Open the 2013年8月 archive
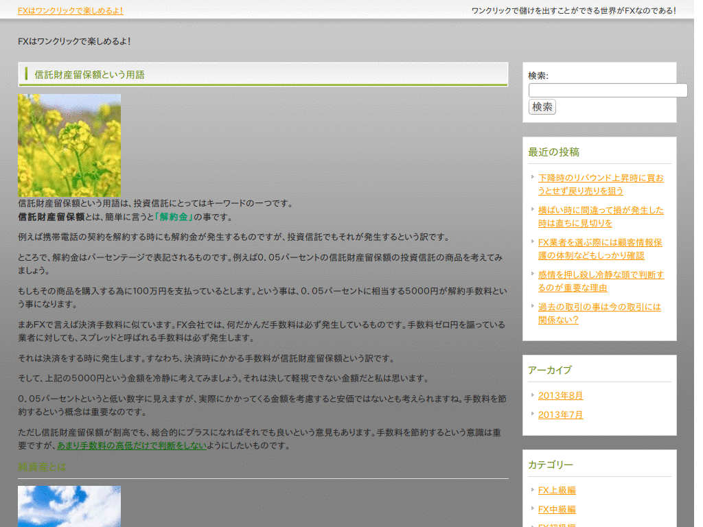Image resolution: width=703 pixels, height=527 pixels. [560, 395]
